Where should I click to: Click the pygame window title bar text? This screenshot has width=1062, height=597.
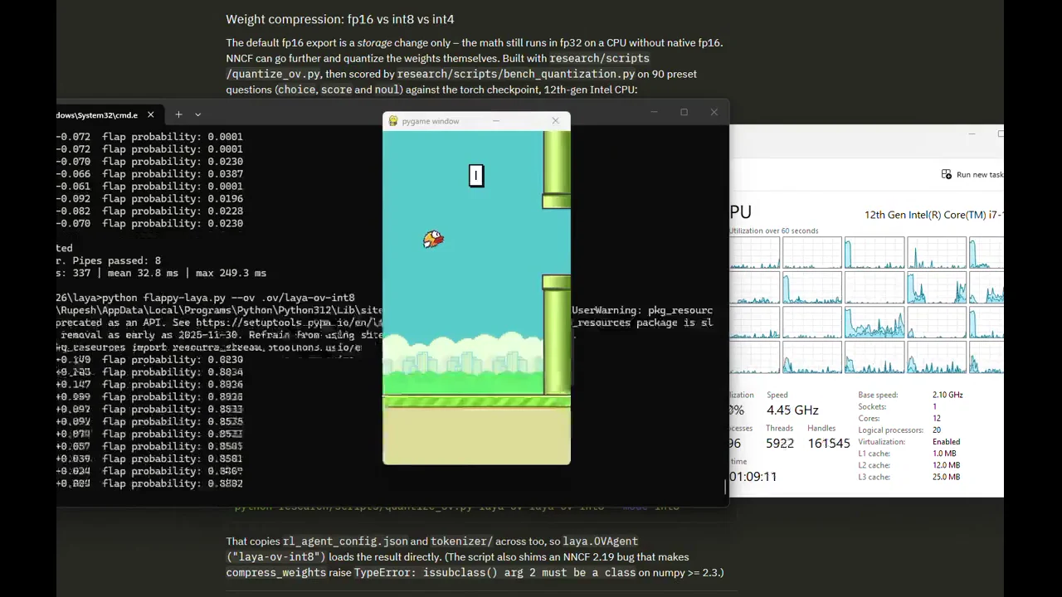[430, 121]
